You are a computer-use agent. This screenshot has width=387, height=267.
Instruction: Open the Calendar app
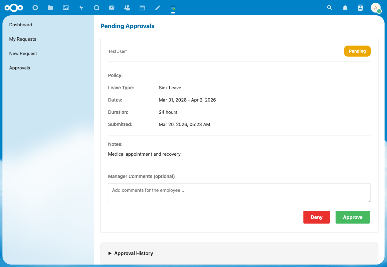pyautogui.click(x=142, y=8)
